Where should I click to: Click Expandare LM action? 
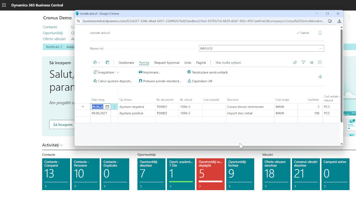[200, 81]
